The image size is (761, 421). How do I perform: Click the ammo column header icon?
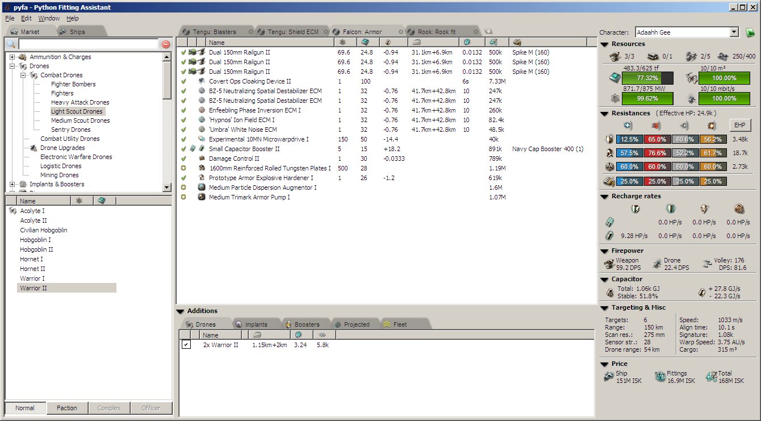517,42
